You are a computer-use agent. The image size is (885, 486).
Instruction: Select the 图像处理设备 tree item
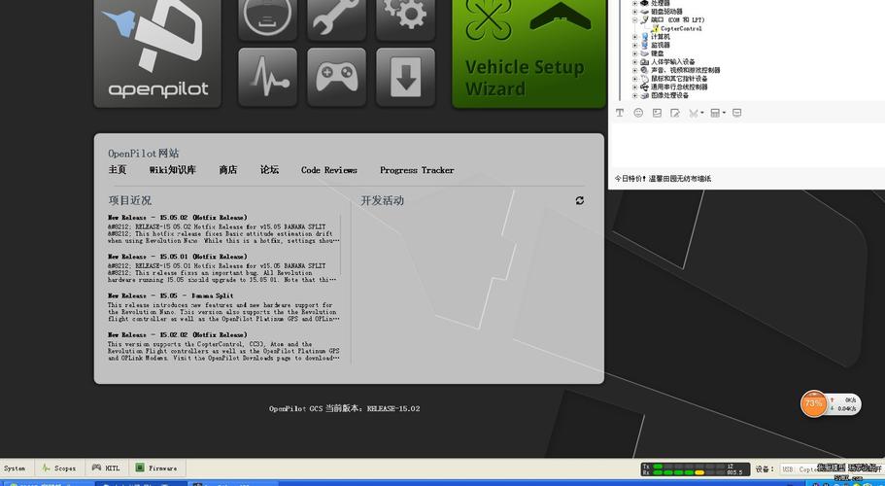pos(670,96)
